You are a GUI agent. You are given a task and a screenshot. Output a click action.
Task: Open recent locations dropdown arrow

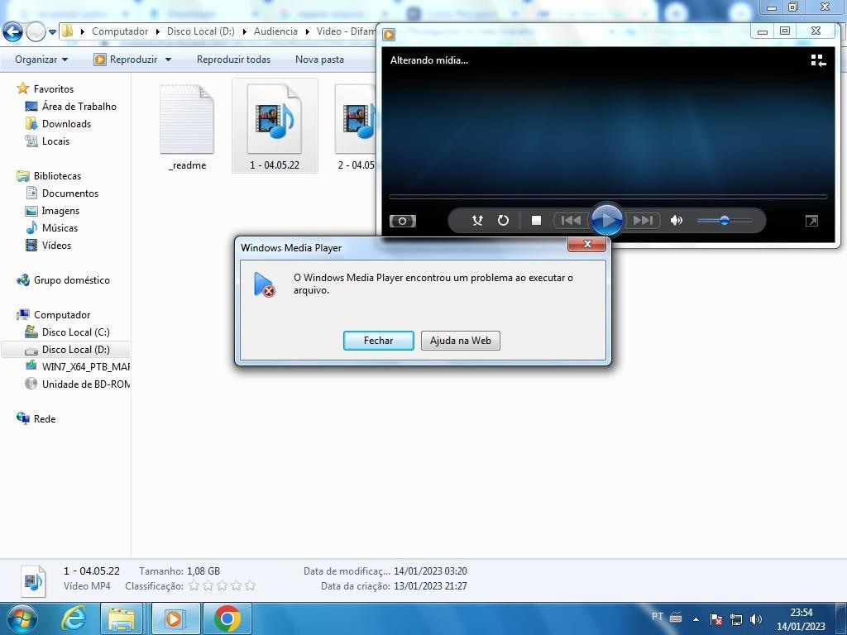pyautogui.click(x=52, y=32)
